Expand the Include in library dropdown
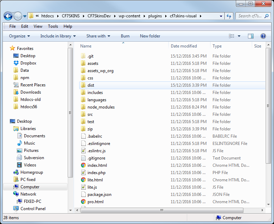Image resolution: width=274 pixels, height=224 pixels. pos(58,36)
